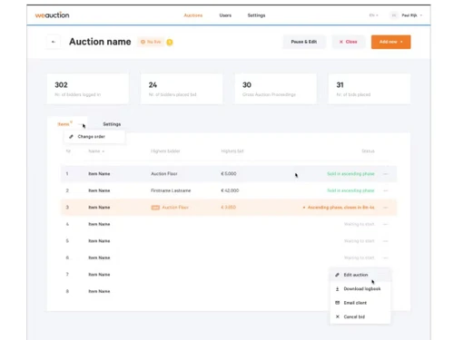Click Item Name in row 4

99,224
